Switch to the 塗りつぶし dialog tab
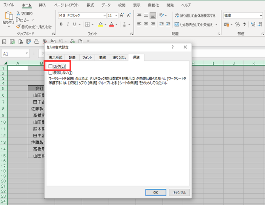265x205 pixels. 119,57
